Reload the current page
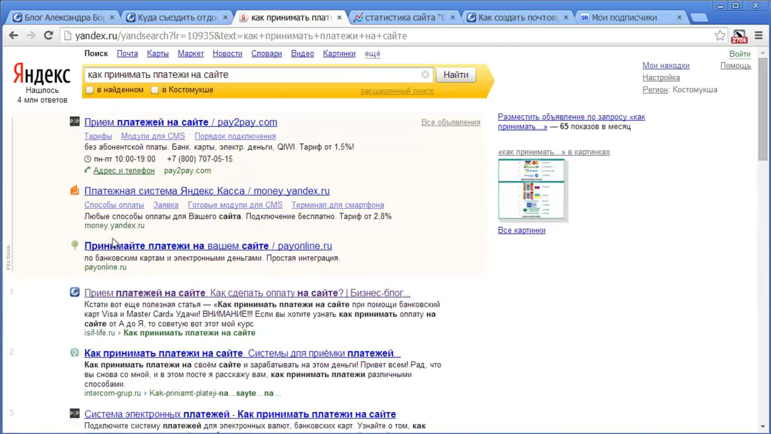This screenshot has height=434, width=771. 49,36
